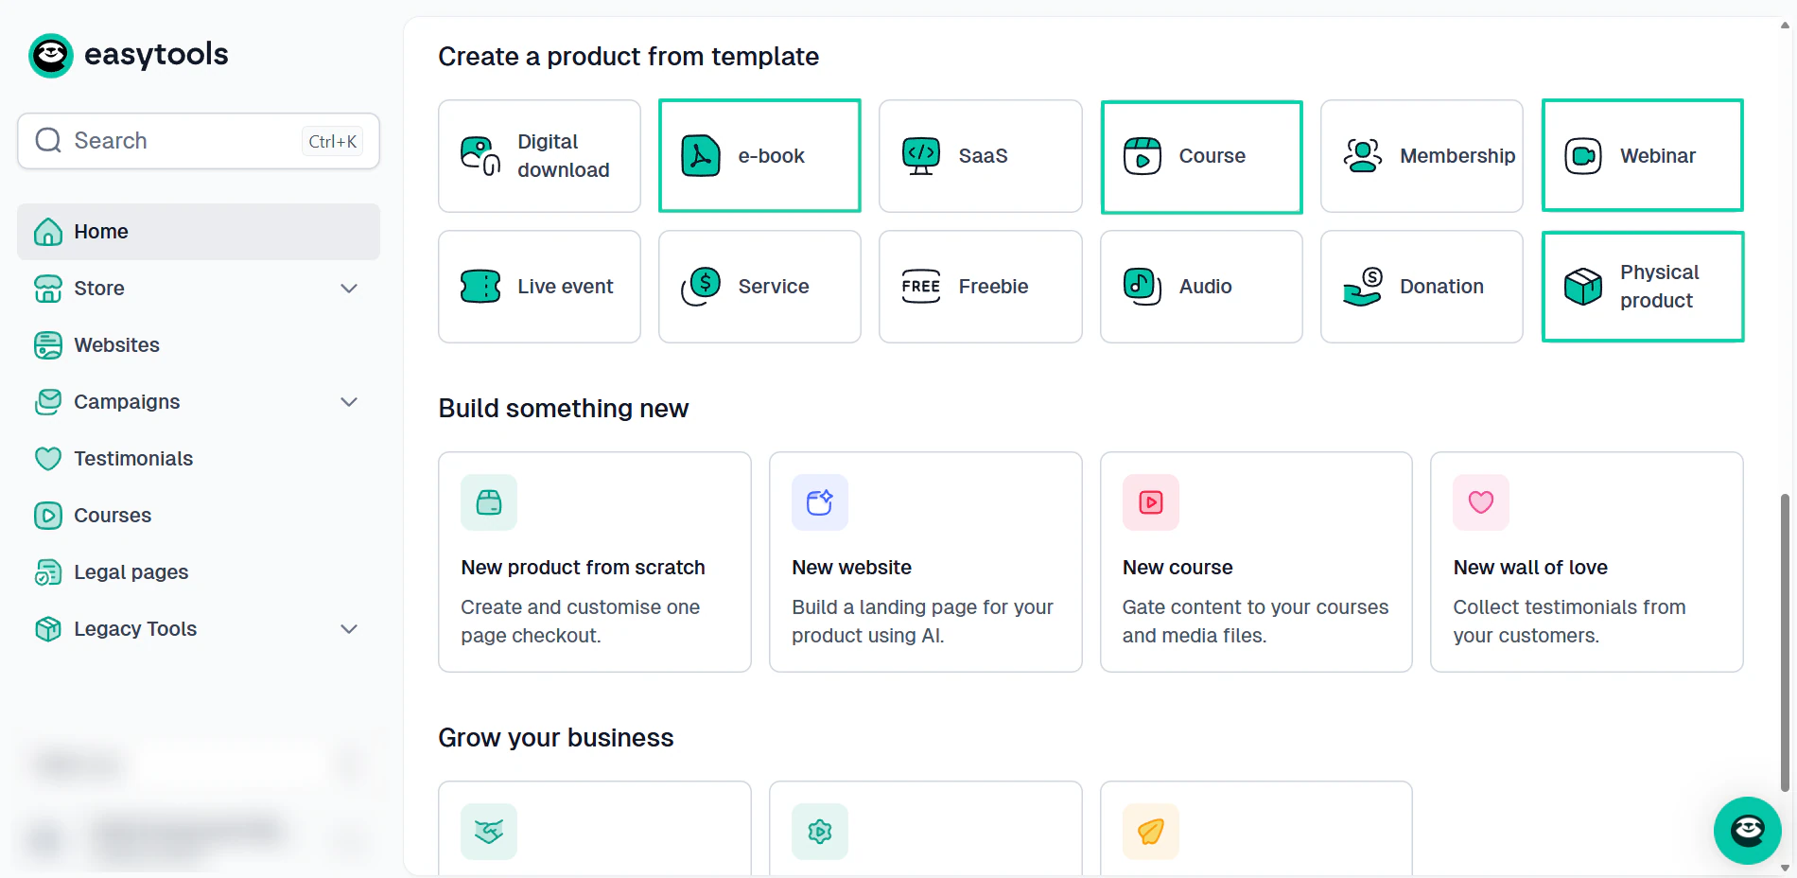Click the New wall of love heart icon
This screenshot has height=878, width=1797.
coord(1481,502)
